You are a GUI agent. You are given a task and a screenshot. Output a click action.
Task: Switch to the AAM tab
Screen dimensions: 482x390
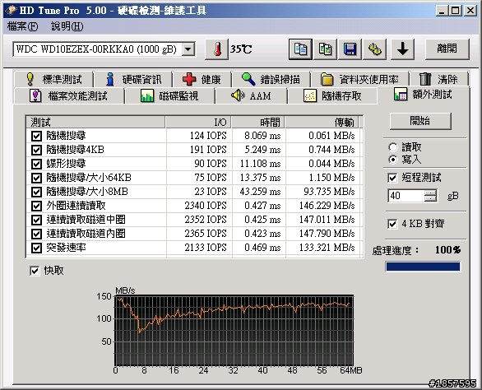click(252, 96)
